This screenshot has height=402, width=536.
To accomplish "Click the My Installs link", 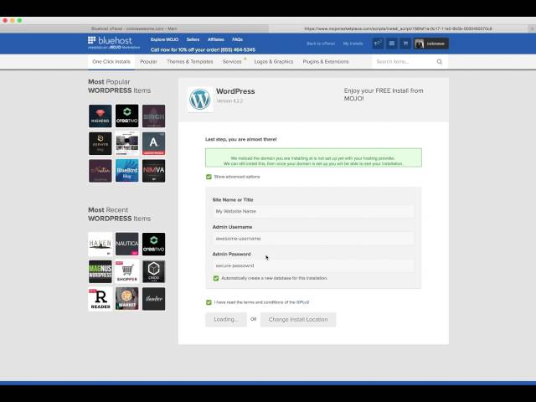I will coord(353,44).
